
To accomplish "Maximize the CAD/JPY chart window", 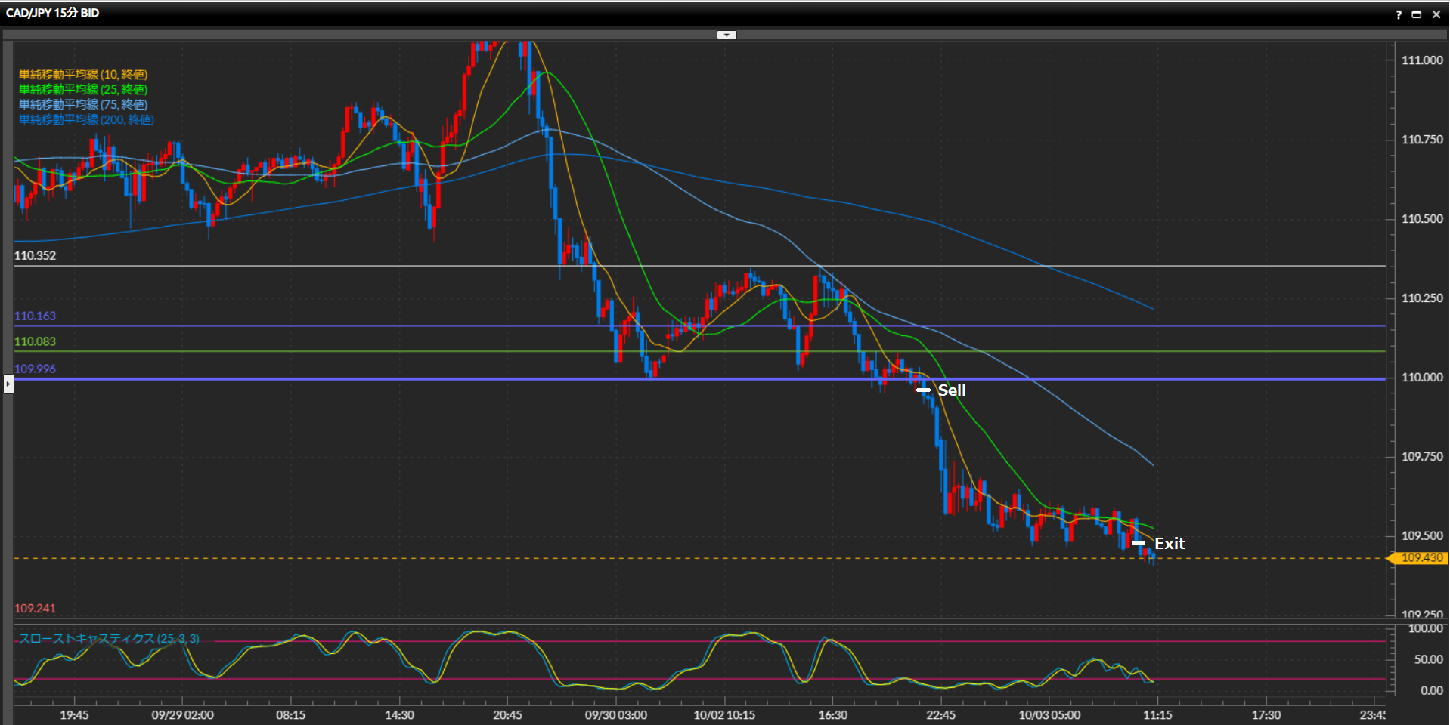I will pyautogui.click(x=1416, y=14).
